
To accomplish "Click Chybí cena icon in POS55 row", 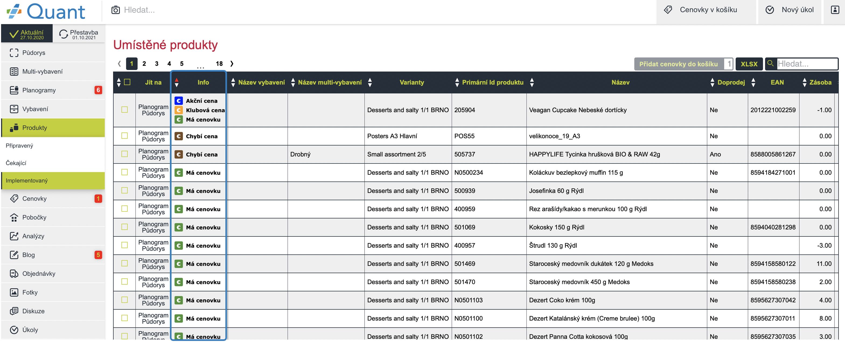I will [x=179, y=136].
